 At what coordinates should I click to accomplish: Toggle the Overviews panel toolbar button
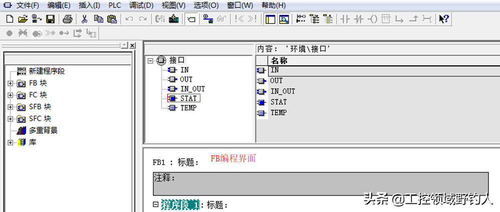tap(270, 19)
